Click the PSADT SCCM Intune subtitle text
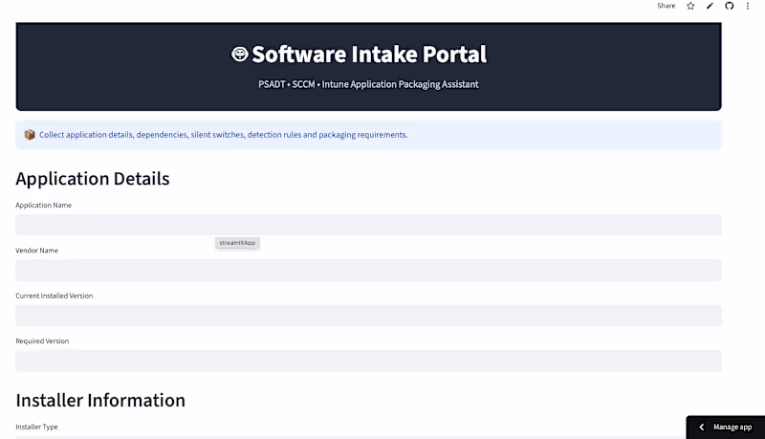765x439 pixels. (x=368, y=84)
